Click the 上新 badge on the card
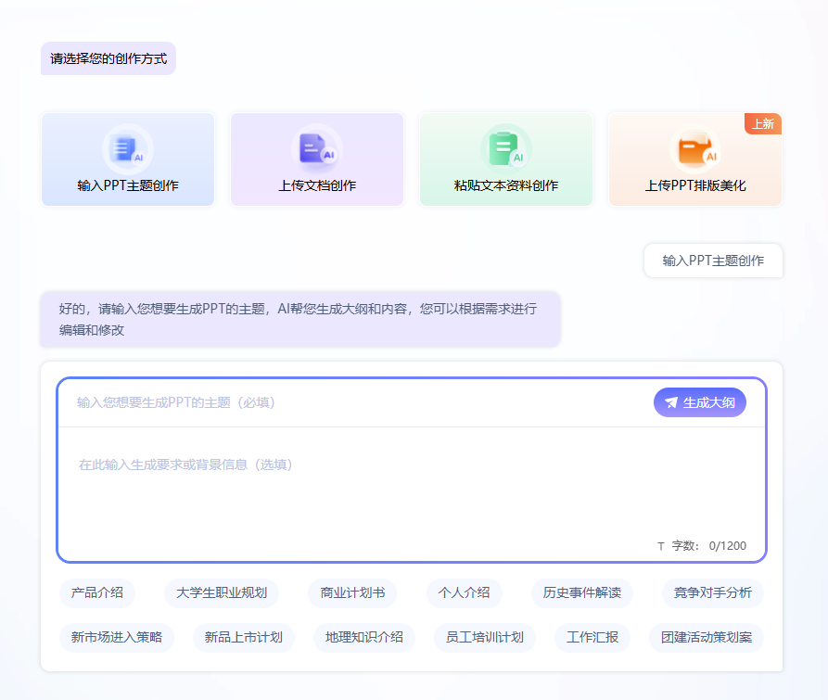 tap(762, 124)
